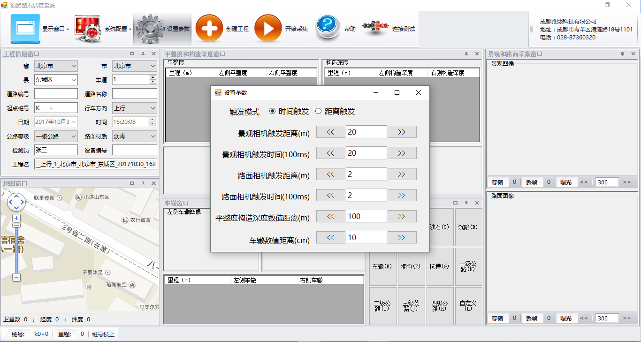Click the 创建工程 plus icon
This screenshot has height=342, width=641.
pos(209,29)
